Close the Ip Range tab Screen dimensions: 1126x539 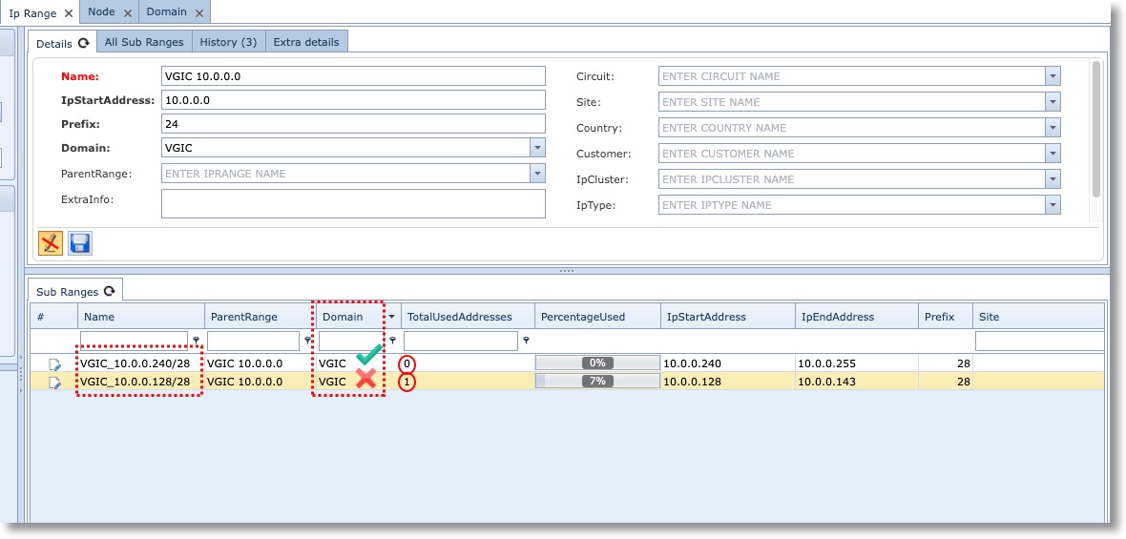tap(68, 13)
